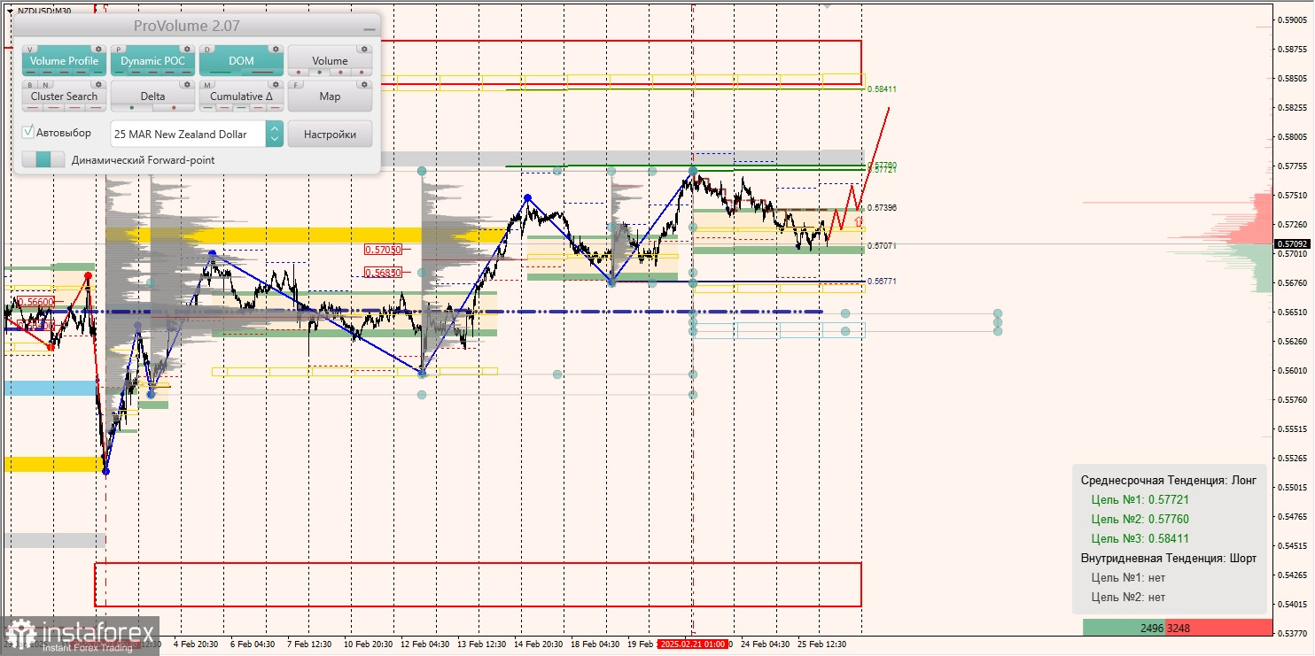This screenshot has height=656, width=1315.
Task: Click the B hotkey tag on Cluster Search
Action: (x=30, y=85)
